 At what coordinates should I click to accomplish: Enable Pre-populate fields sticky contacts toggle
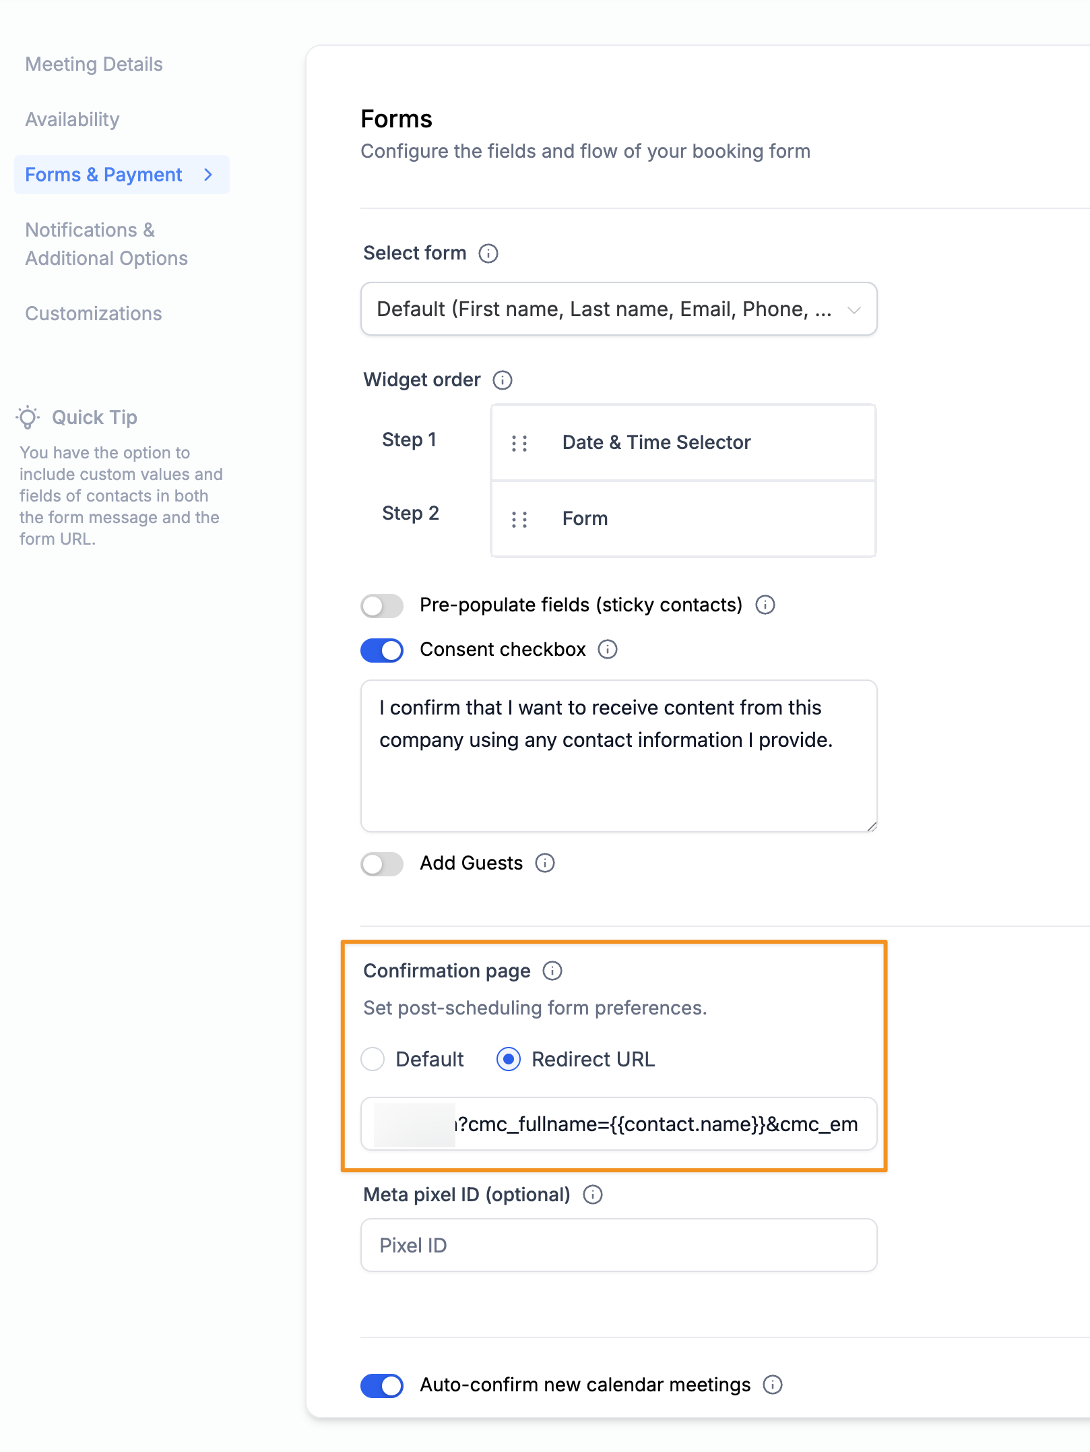(382, 605)
